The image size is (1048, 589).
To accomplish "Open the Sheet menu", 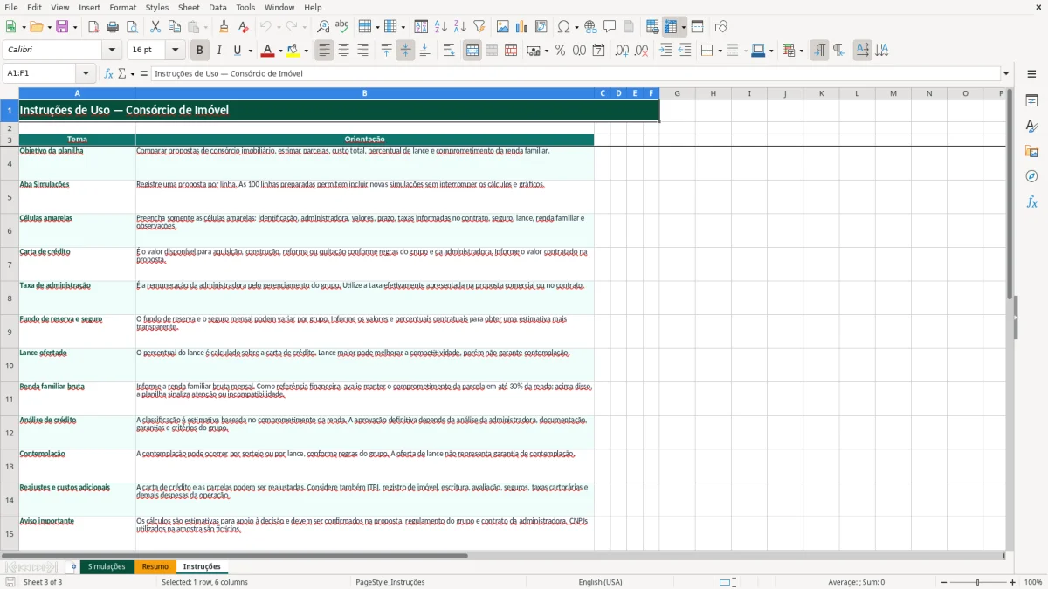I will click(x=189, y=7).
